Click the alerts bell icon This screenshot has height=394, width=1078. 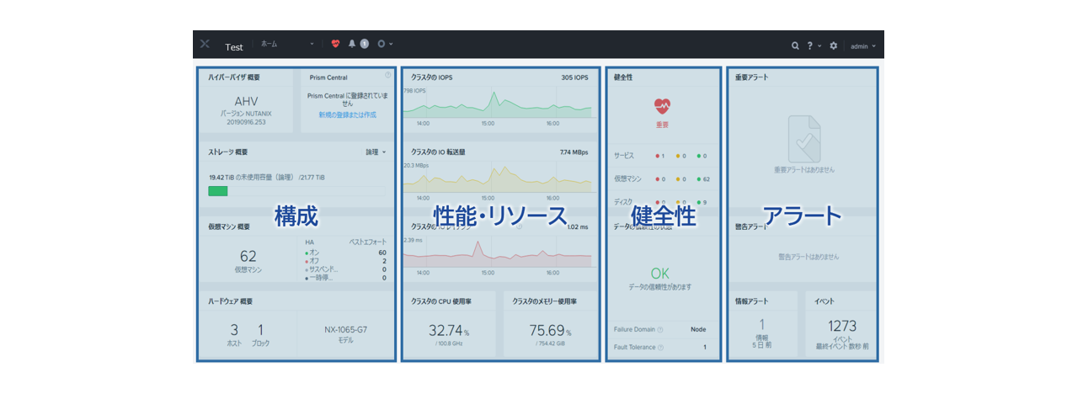point(352,45)
